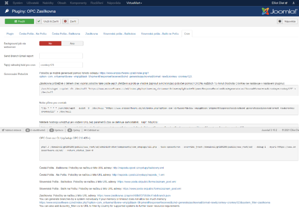Open the Rozšíření menu
Image resolution: width=299 pixels, height=221 pixels.
coord(97,3)
